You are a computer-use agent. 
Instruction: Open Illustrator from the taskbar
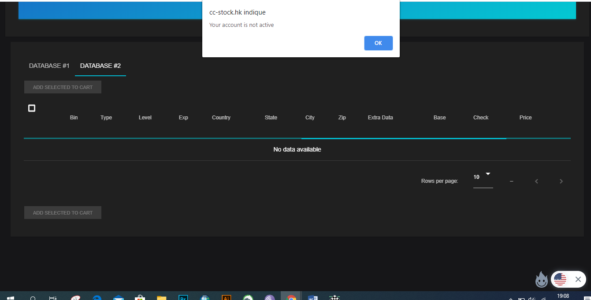[226, 298]
